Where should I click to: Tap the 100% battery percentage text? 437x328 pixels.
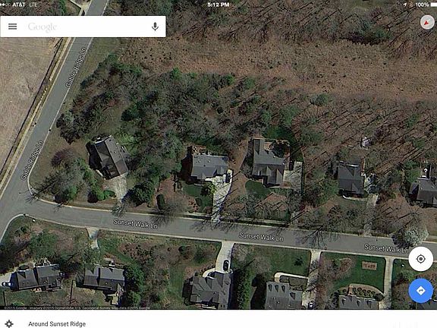tap(422, 5)
